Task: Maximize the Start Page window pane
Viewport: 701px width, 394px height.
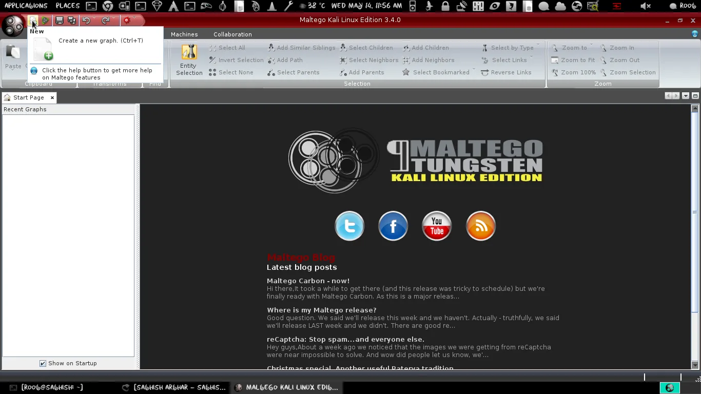Action: pyautogui.click(x=695, y=96)
